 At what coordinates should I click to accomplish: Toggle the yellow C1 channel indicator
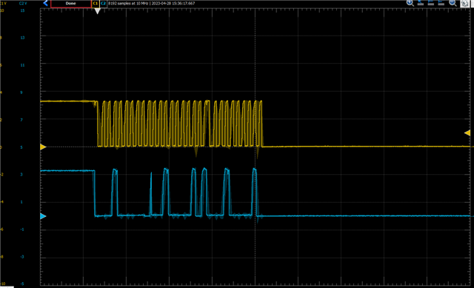pos(96,4)
